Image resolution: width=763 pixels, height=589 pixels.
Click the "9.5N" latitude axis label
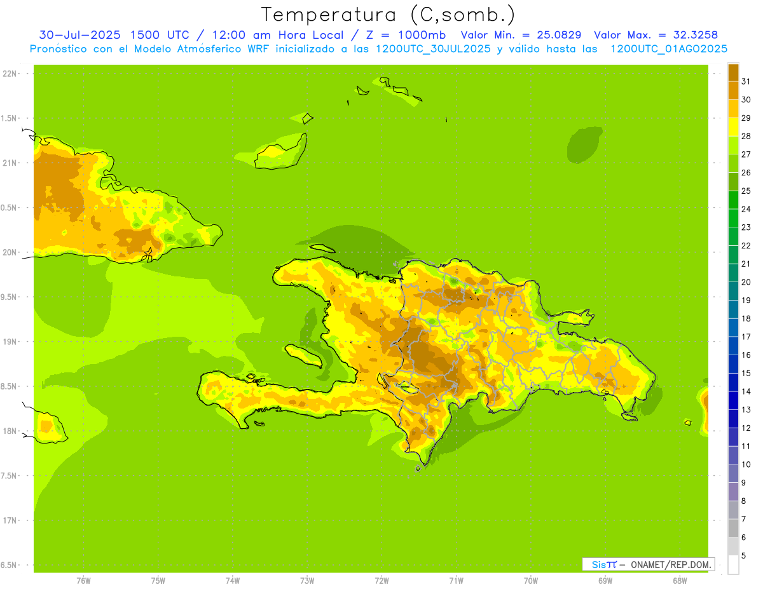click(10, 297)
